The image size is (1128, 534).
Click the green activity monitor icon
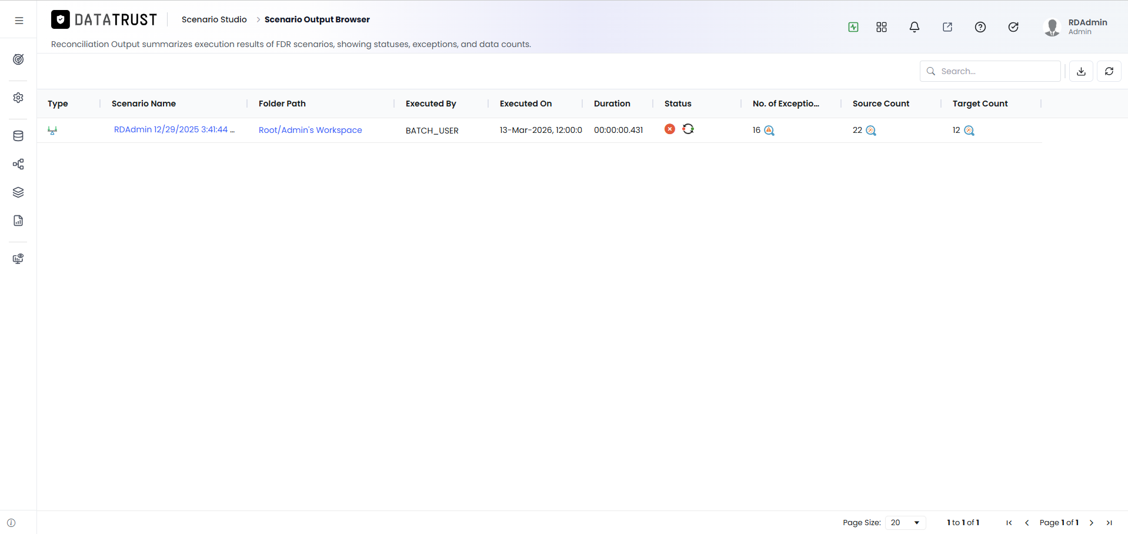[x=853, y=27]
